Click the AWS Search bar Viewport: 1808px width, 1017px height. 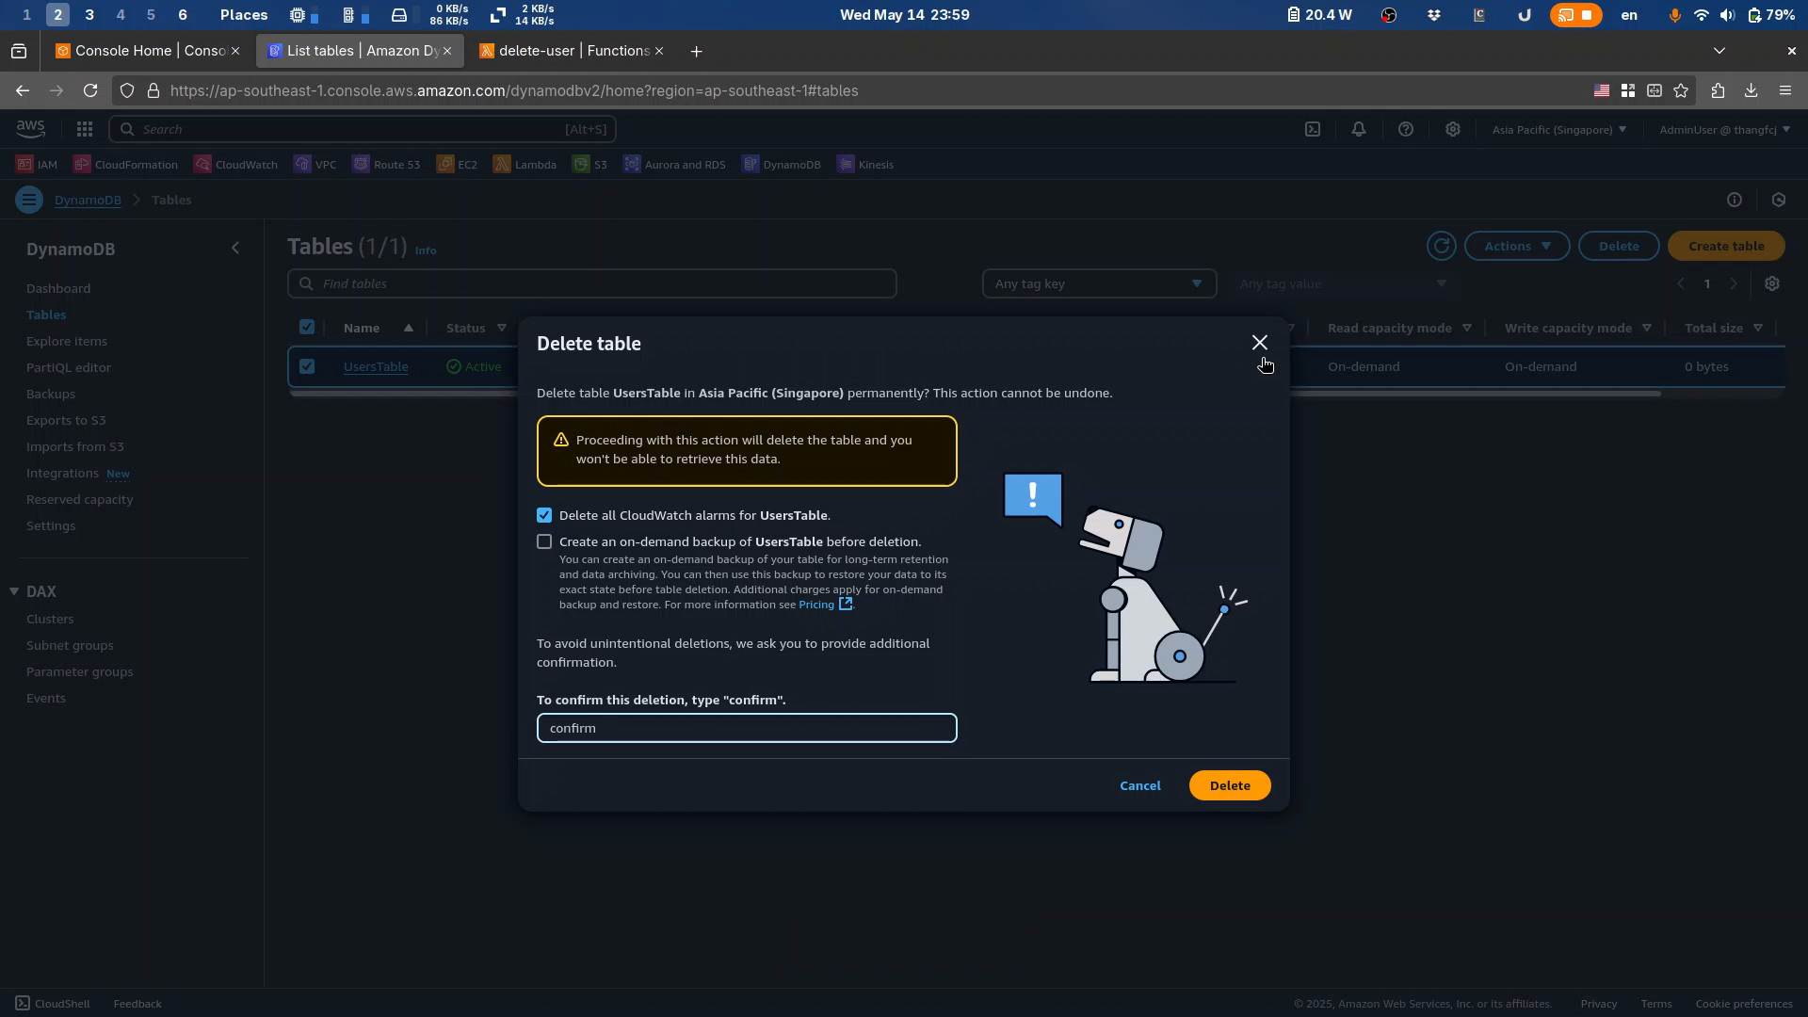point(363,129)
